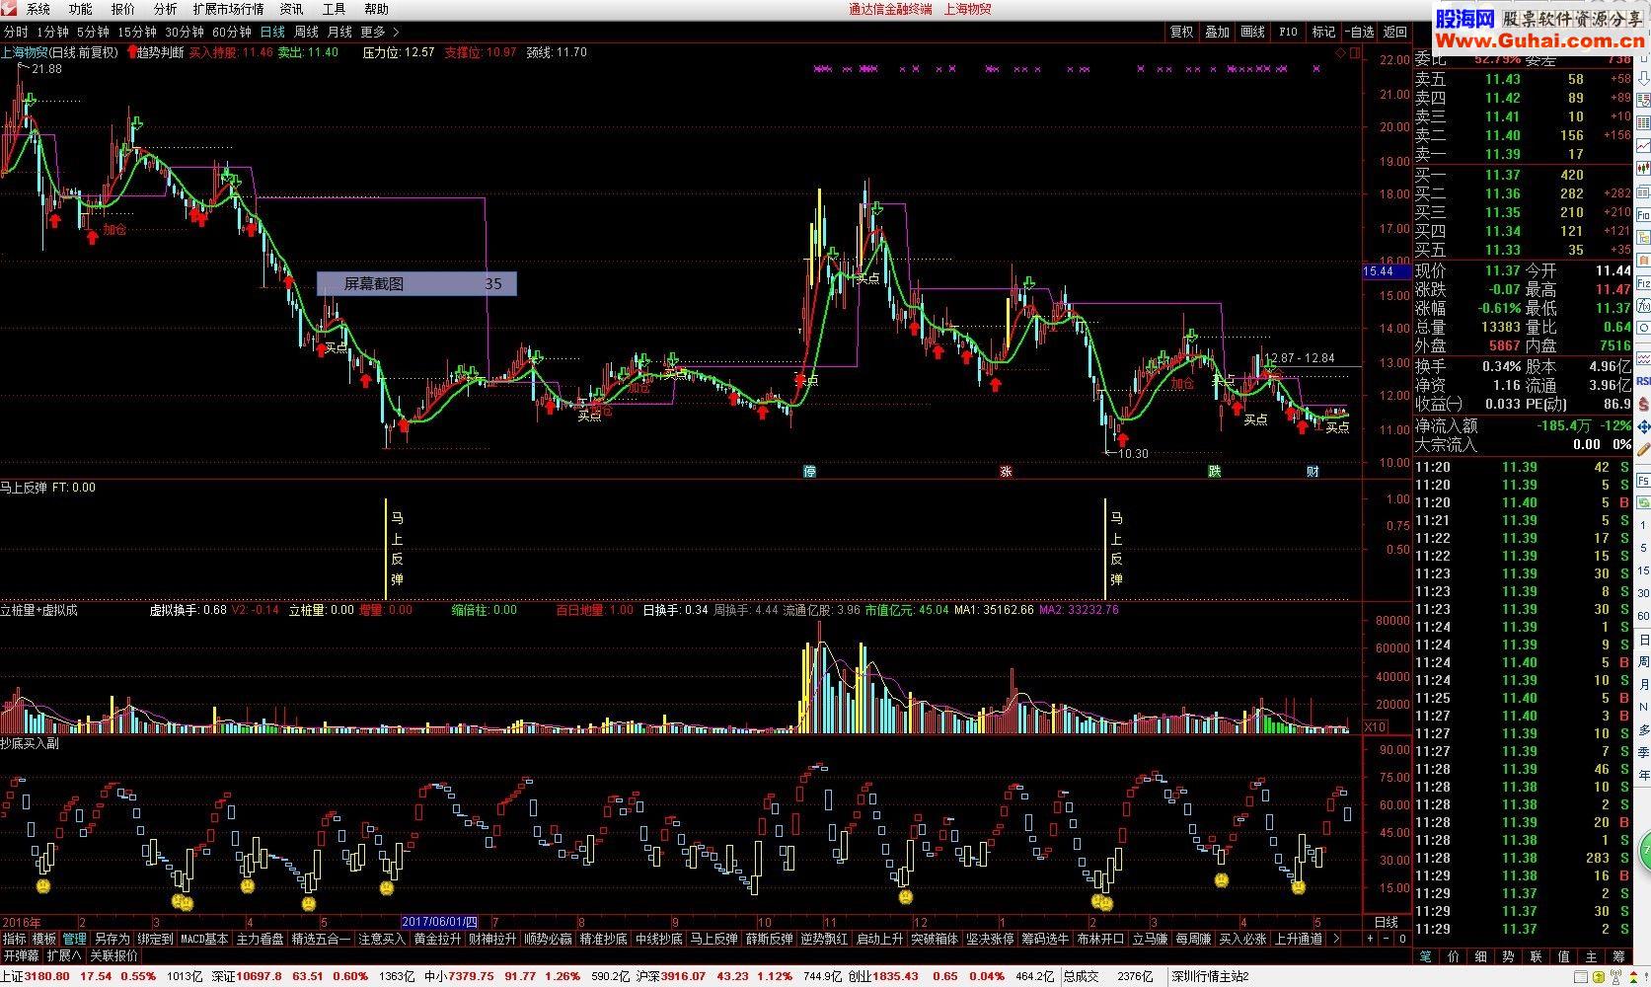
Task: Toggle the 叠加 overlay button
Action: coord(1217,32)
